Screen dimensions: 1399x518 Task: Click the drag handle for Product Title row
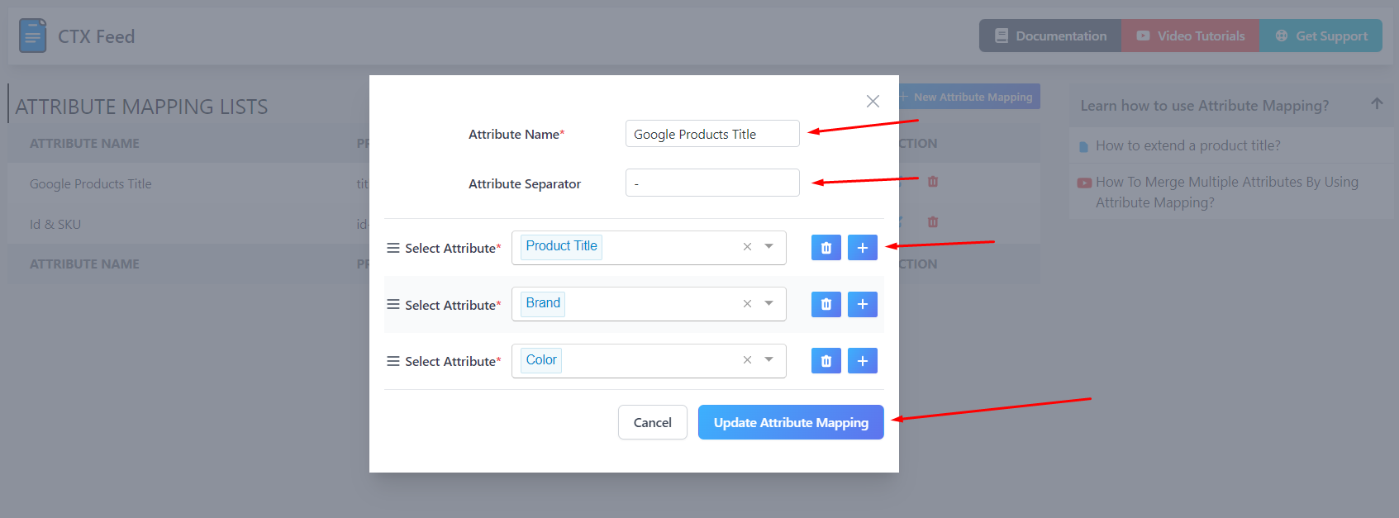[x=393, y=248]
